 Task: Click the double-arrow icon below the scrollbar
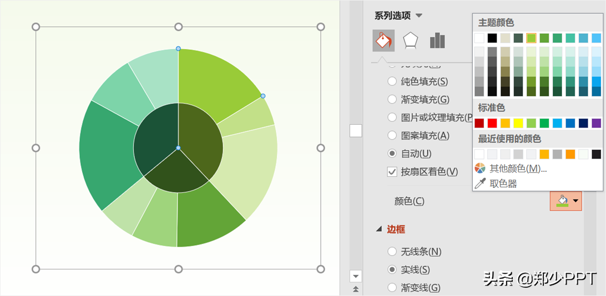pyautogui.click(x=356, y=289)
